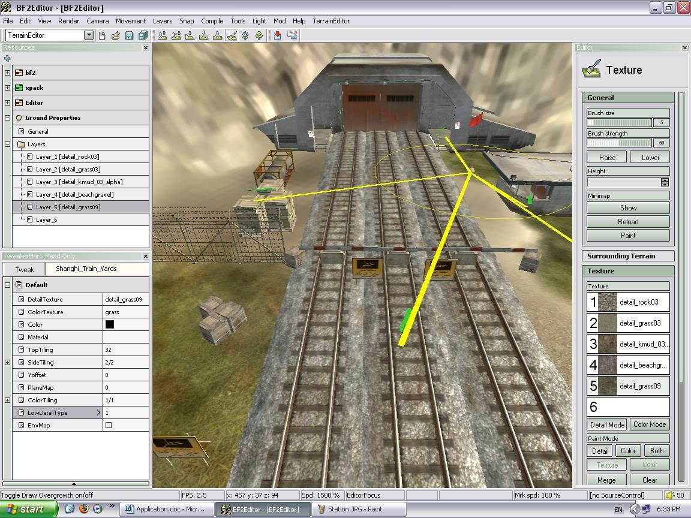
Task: Click the black Color swatch
Action: coord(110,324)
